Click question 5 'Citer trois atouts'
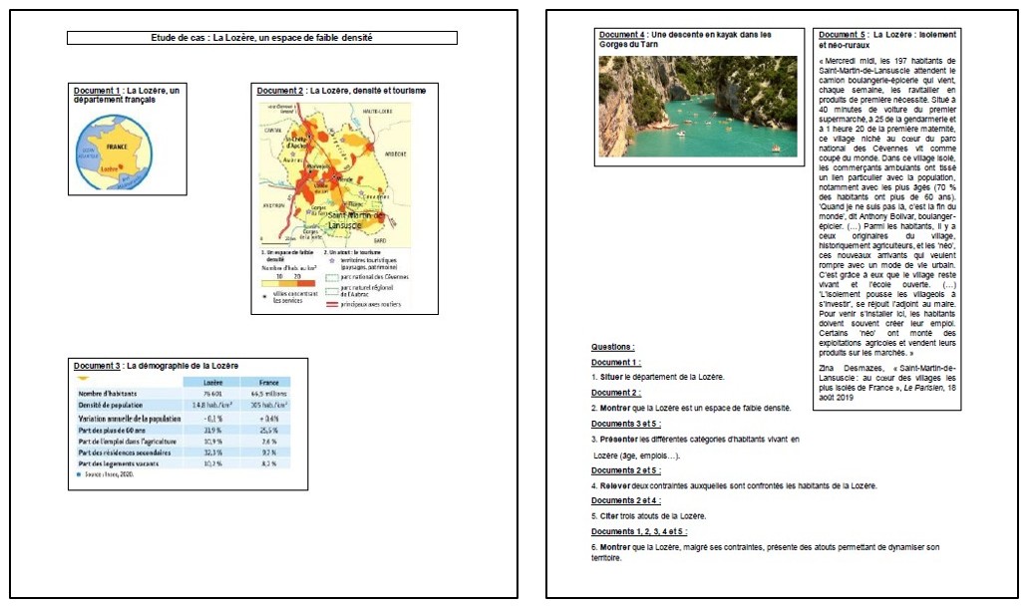 point(648,515)
